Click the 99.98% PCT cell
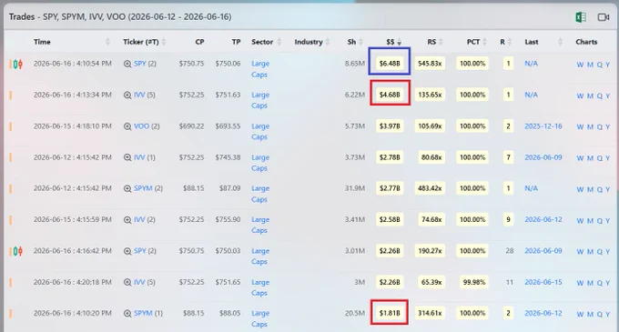 [474, 282]
